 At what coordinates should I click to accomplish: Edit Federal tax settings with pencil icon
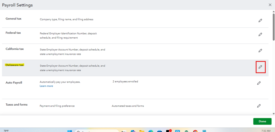tap(260, 34)
